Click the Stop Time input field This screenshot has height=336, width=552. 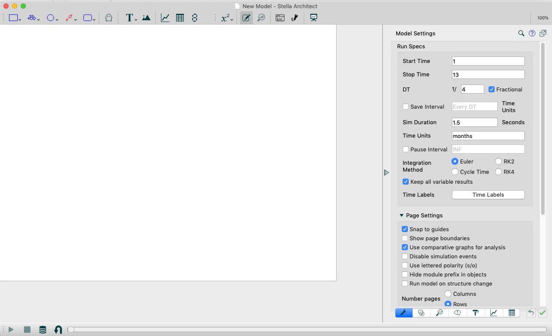click(488, 75)
